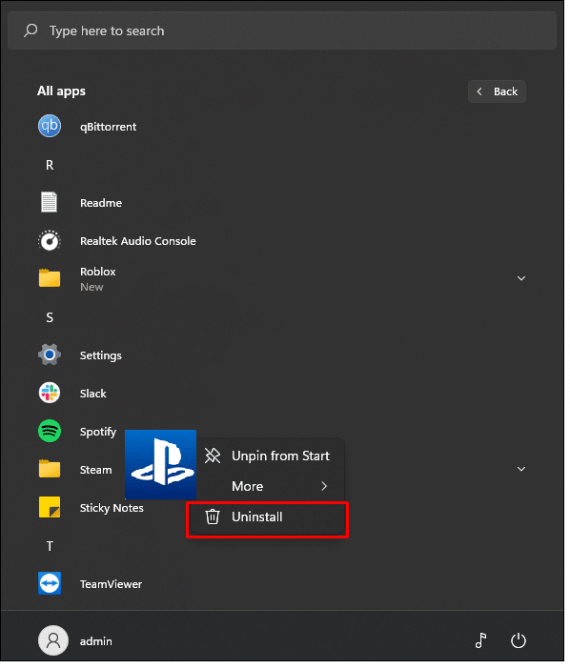Click the All apps heading
Screen dimensions: 570x669
pos(62,92)
